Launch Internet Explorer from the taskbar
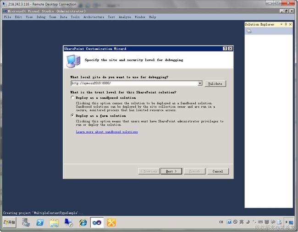 (x=83, y=222)
